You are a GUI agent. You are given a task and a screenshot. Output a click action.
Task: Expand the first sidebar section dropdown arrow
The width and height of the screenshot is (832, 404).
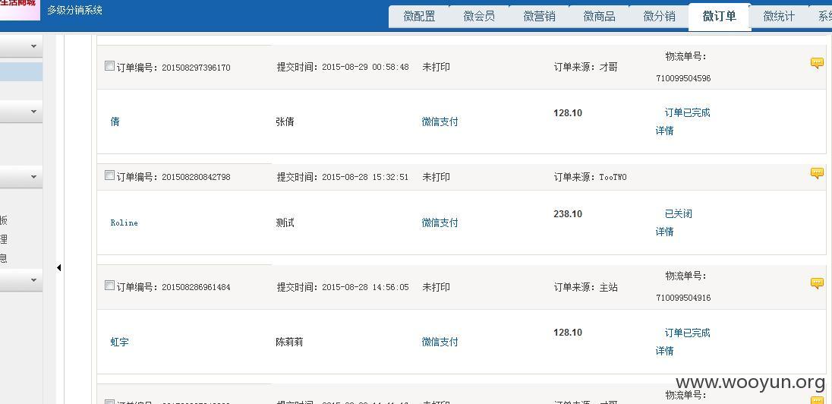pyautogui.click(x=33, y=47)
